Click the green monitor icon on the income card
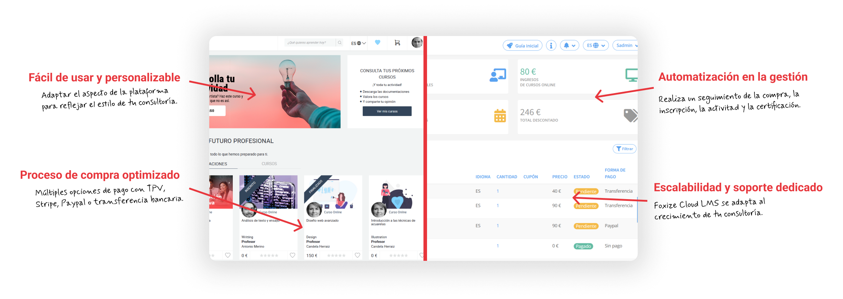 (x=631, y=75)
